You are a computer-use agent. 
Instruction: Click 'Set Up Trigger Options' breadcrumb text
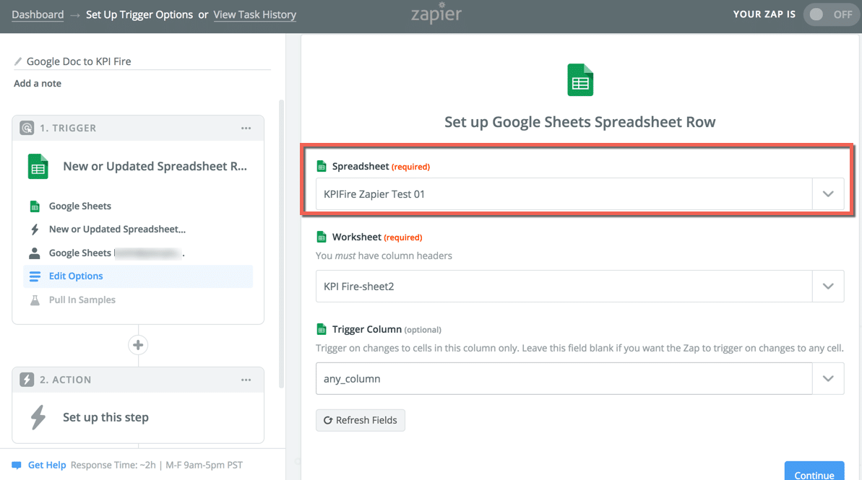[x=139, y=15]
